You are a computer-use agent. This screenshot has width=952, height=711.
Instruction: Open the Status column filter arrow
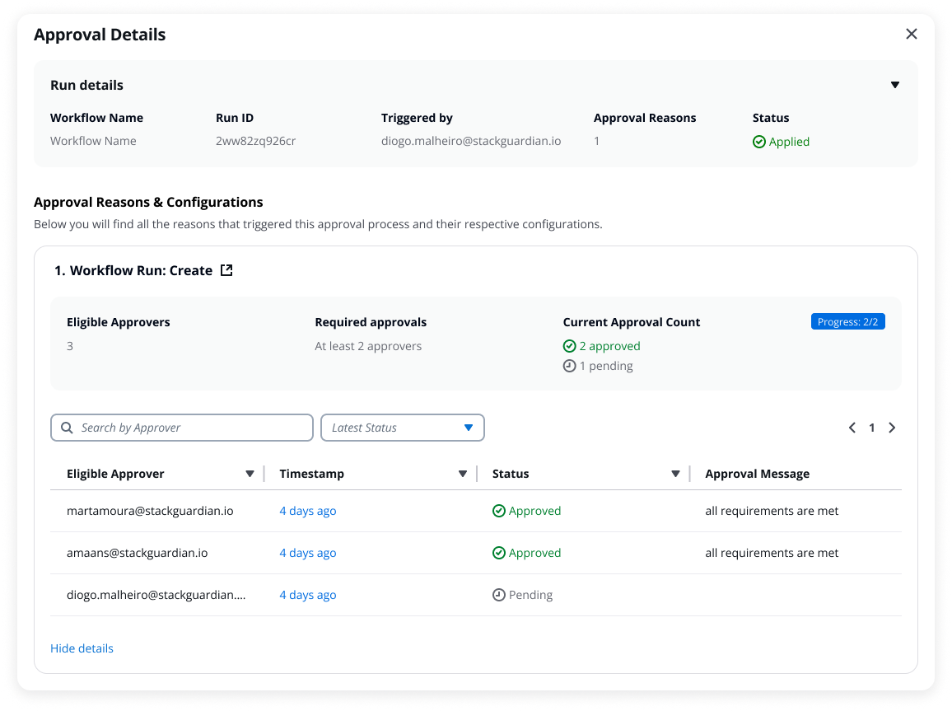point(675,474)
